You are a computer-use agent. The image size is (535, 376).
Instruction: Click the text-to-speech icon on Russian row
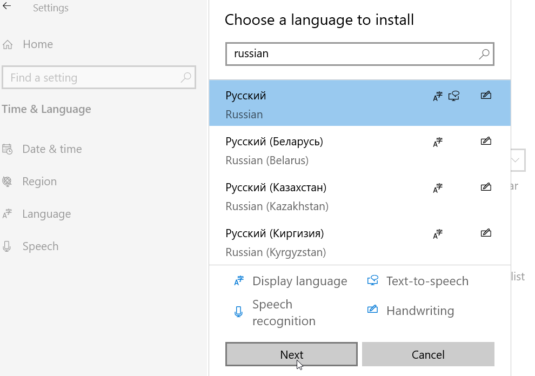point(454,97)
